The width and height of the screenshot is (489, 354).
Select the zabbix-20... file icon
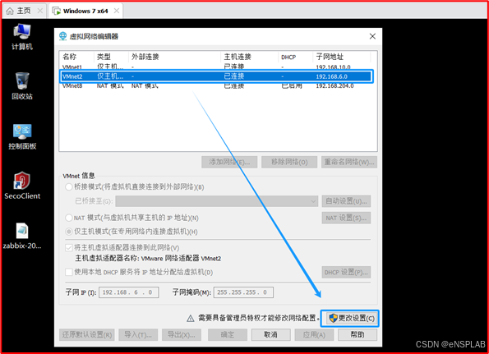[x=22, y=236]
